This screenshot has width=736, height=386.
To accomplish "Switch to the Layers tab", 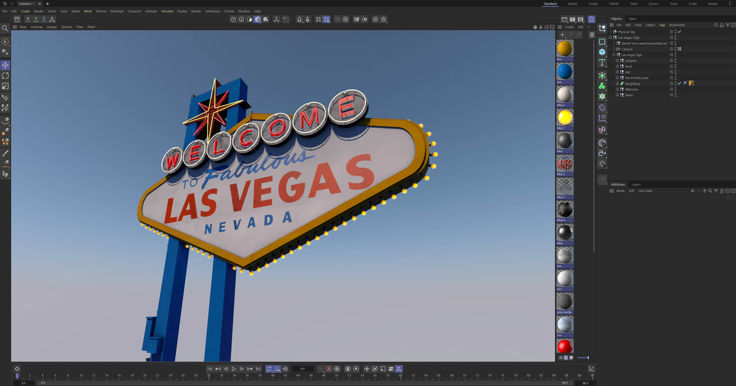I will (636, 184).
